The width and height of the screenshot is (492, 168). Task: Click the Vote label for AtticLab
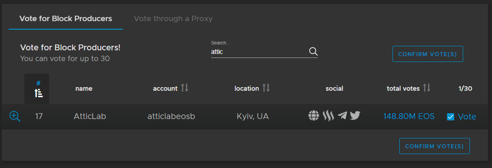click(467, 117)
